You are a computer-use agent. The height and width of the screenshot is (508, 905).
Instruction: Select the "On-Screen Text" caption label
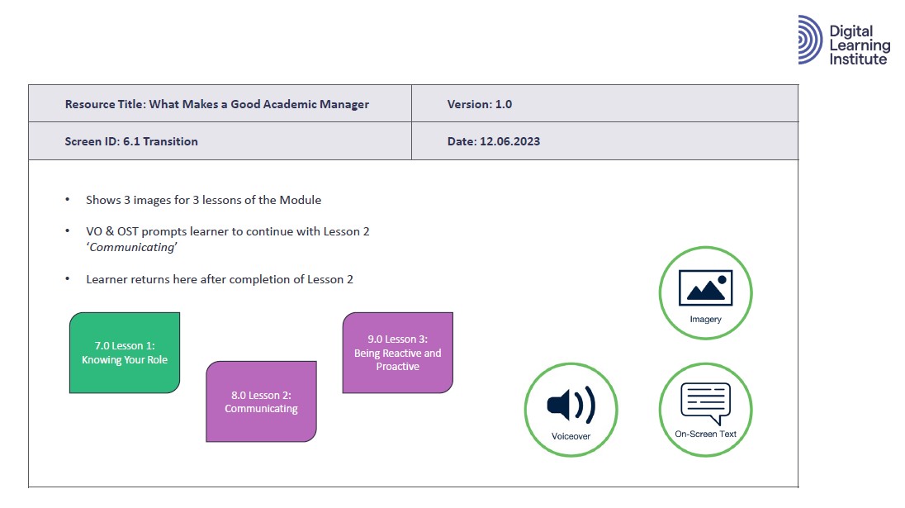(705, 434)
